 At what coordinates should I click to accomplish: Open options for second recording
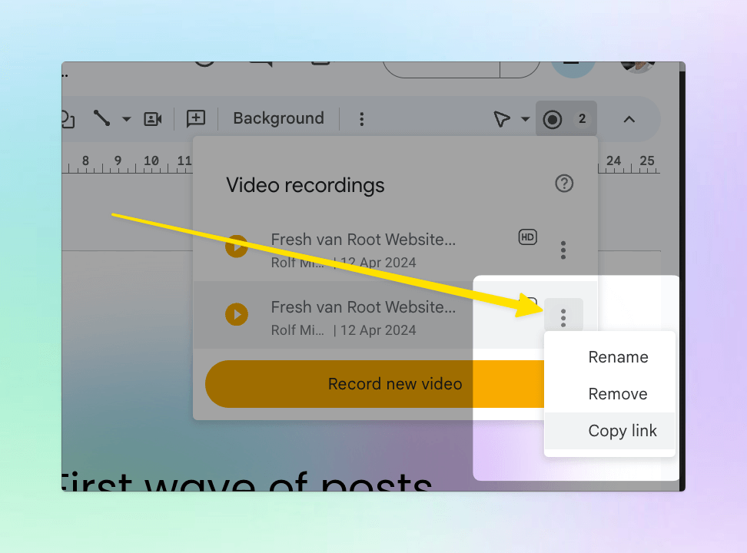tap(563, 318)
